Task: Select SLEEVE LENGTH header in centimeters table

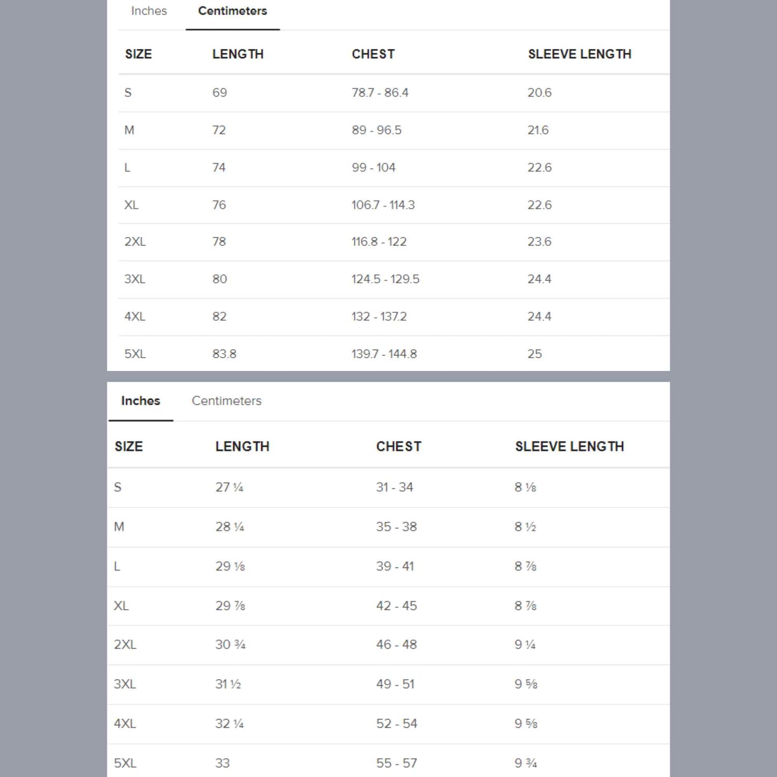Action: [580, 54]
